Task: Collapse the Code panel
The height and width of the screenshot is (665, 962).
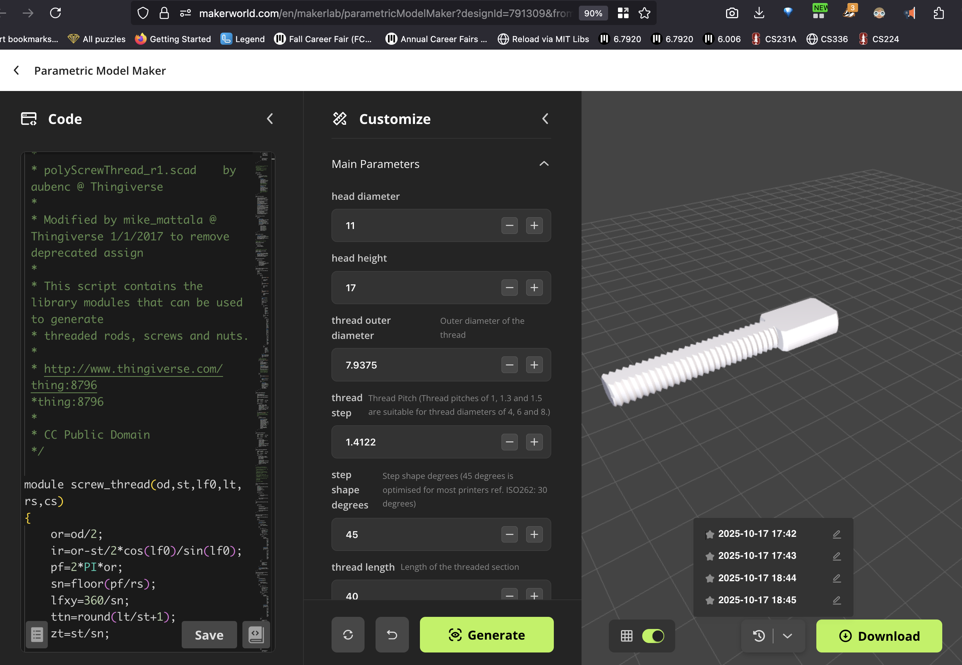Action: (270, 119)
